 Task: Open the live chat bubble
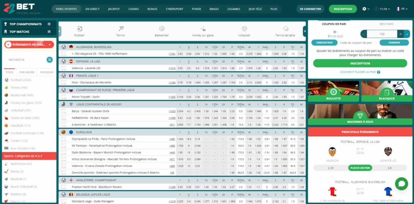click(x=401, y=184)
